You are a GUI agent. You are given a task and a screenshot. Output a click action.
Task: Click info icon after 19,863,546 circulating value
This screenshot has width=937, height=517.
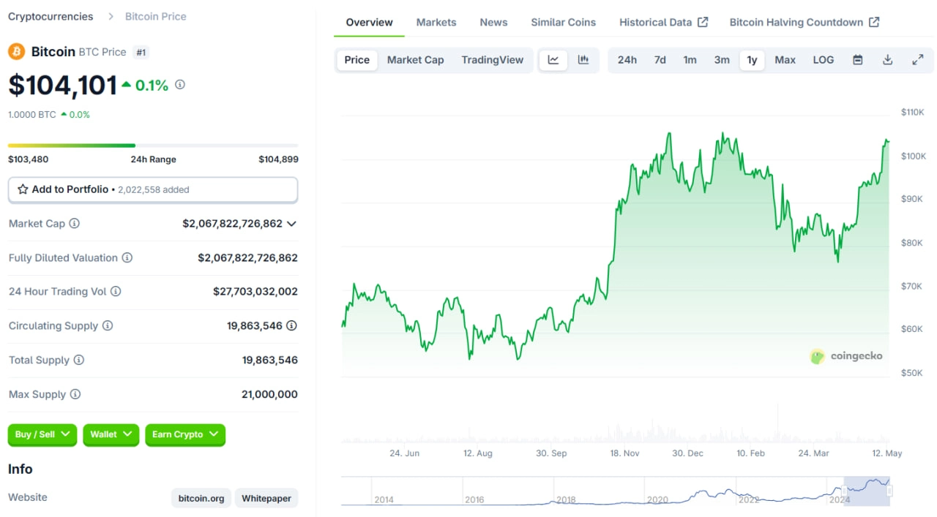coord(291,326)
